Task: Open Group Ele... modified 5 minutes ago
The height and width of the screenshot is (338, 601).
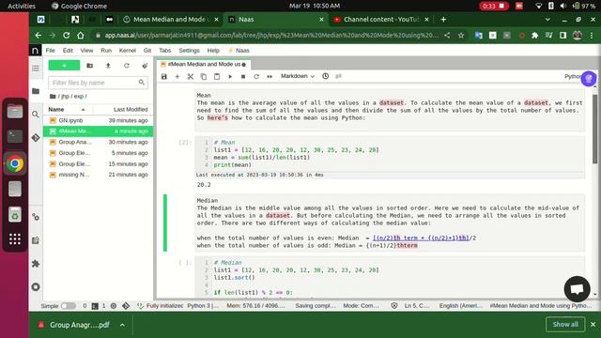Action: pos(98,153)
